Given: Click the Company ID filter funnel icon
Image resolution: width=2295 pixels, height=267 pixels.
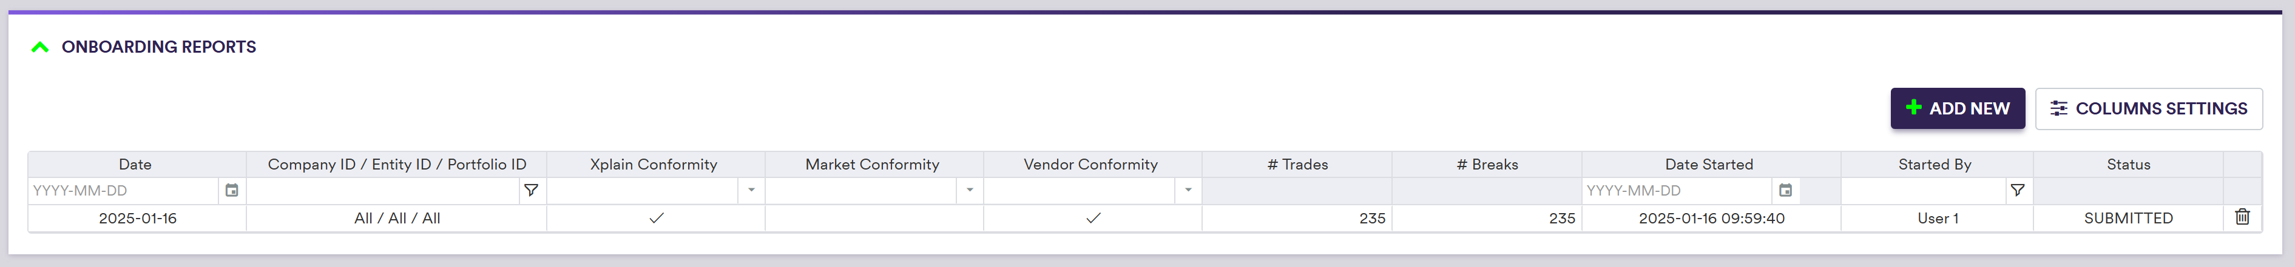Looking at the screenshot, I should [531, 191].
